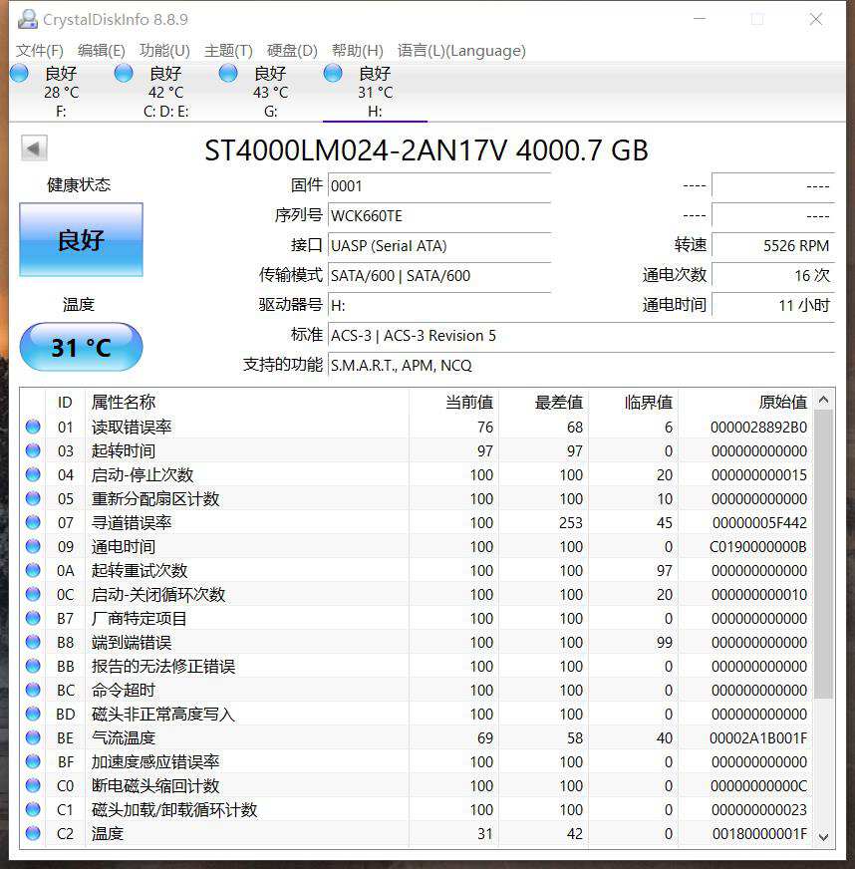Click status orb for attribute C2 温度

(33, 833)
